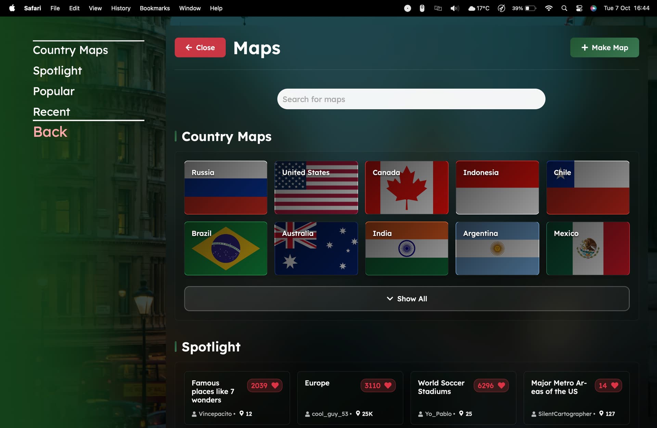Open Control Center icon in menu bar
Screen dimensions: 657x428
coord(579,8)
